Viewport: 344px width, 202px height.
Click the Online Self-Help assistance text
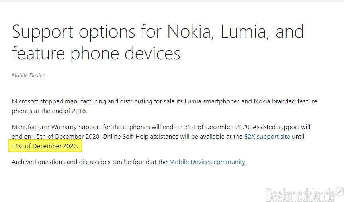pyautogui.click(x=141, y=137)
